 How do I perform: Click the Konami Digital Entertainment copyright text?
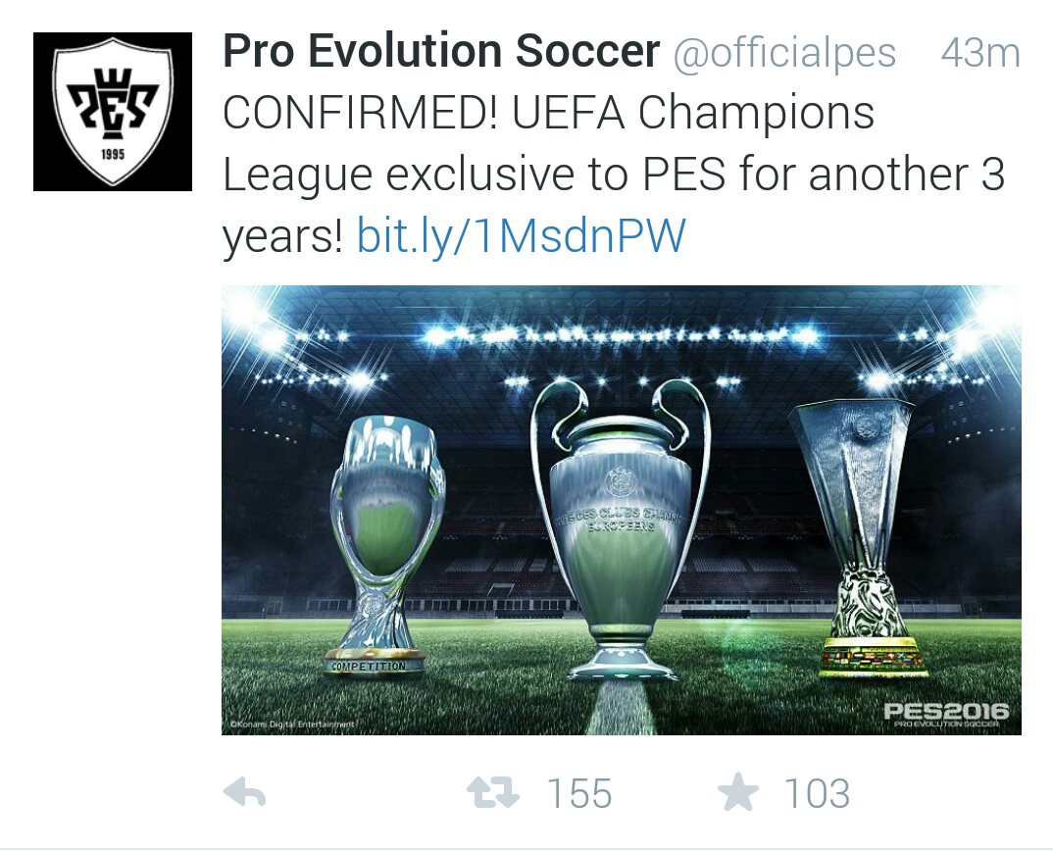point(291,726)
